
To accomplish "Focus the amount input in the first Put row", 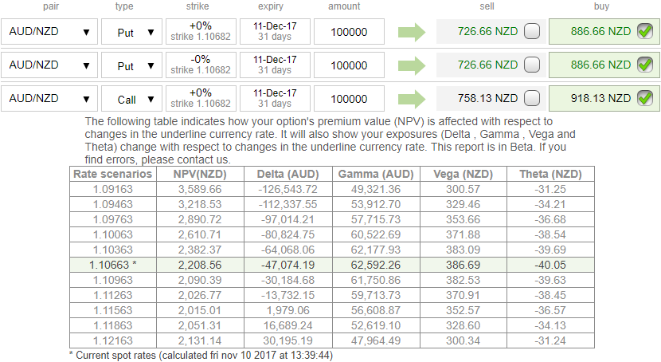I will tap(350, 32).
